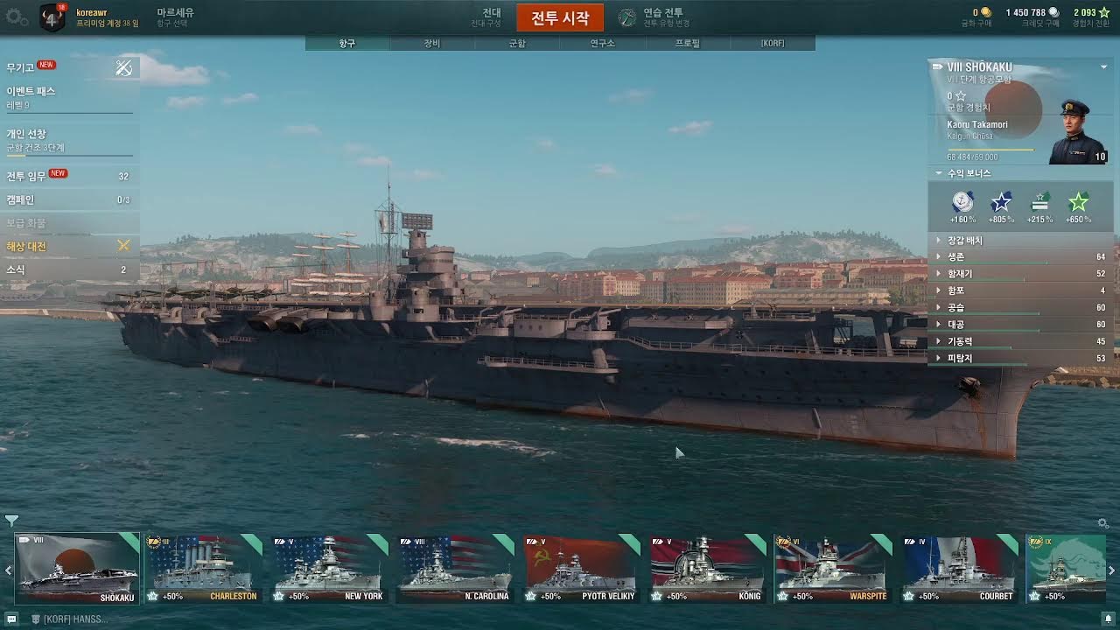Open the VIII SHOKAKU dropdown arrow

tap(1104, 67)
